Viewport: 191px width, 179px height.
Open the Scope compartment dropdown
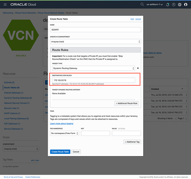click(21, 149)
